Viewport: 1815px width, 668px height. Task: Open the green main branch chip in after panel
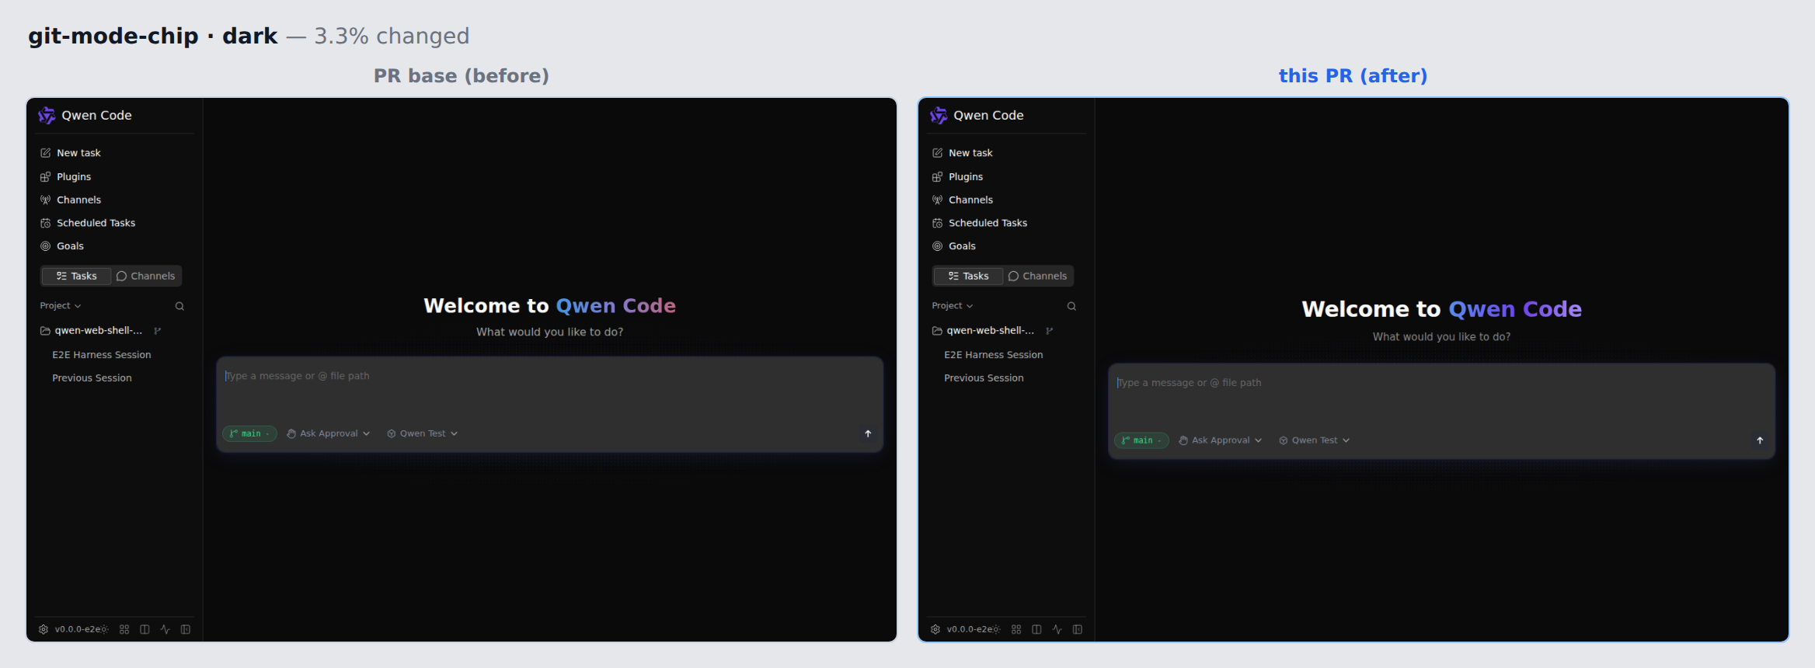[1141, 440]
